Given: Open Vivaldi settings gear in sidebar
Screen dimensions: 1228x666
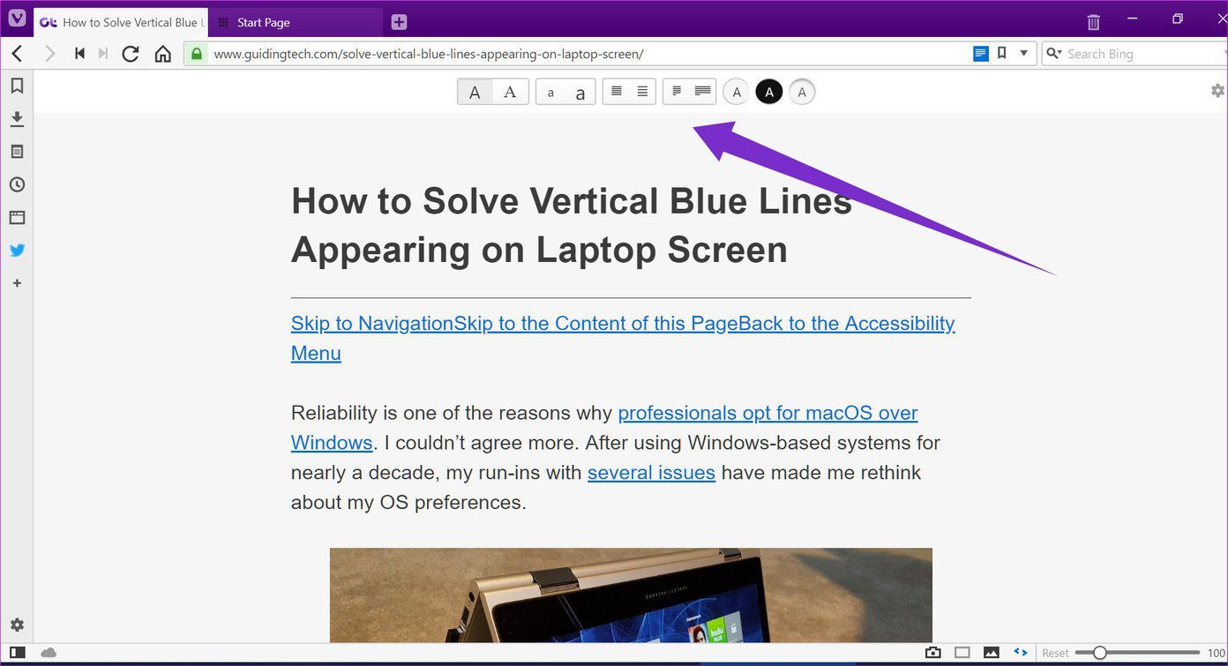Looking at the screenshot, I should click(17, 625).
